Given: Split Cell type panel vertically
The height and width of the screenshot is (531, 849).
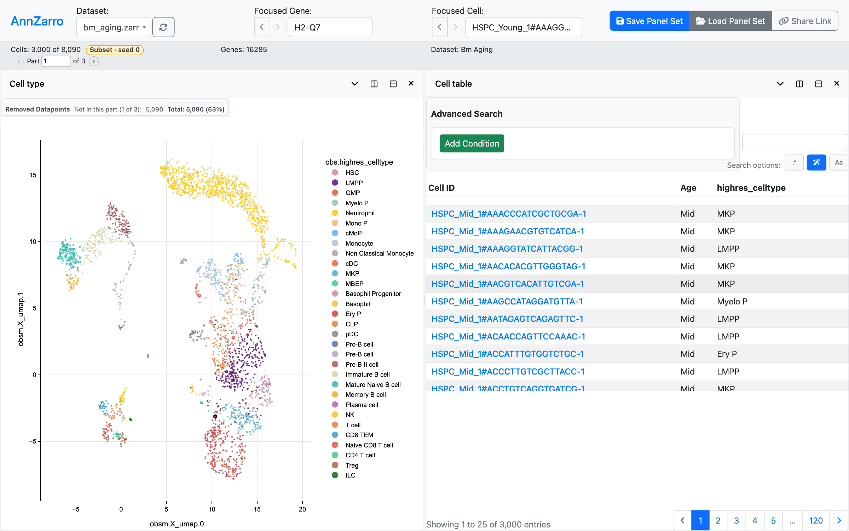Looking at the screenshot, I should 374,84.
